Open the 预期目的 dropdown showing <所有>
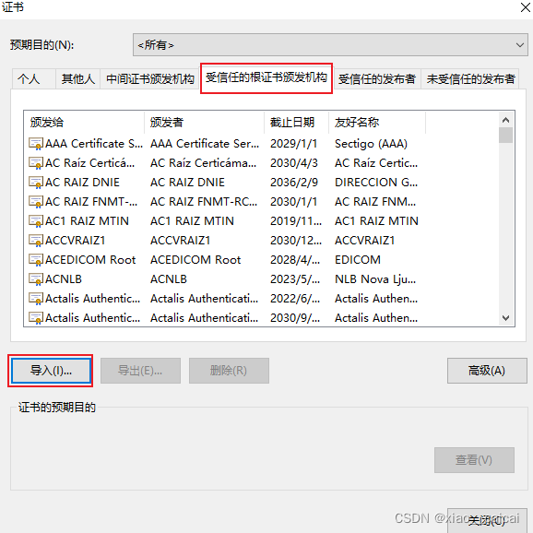The image size is (533, 533). pyautogui.click(x=330, y=45)
